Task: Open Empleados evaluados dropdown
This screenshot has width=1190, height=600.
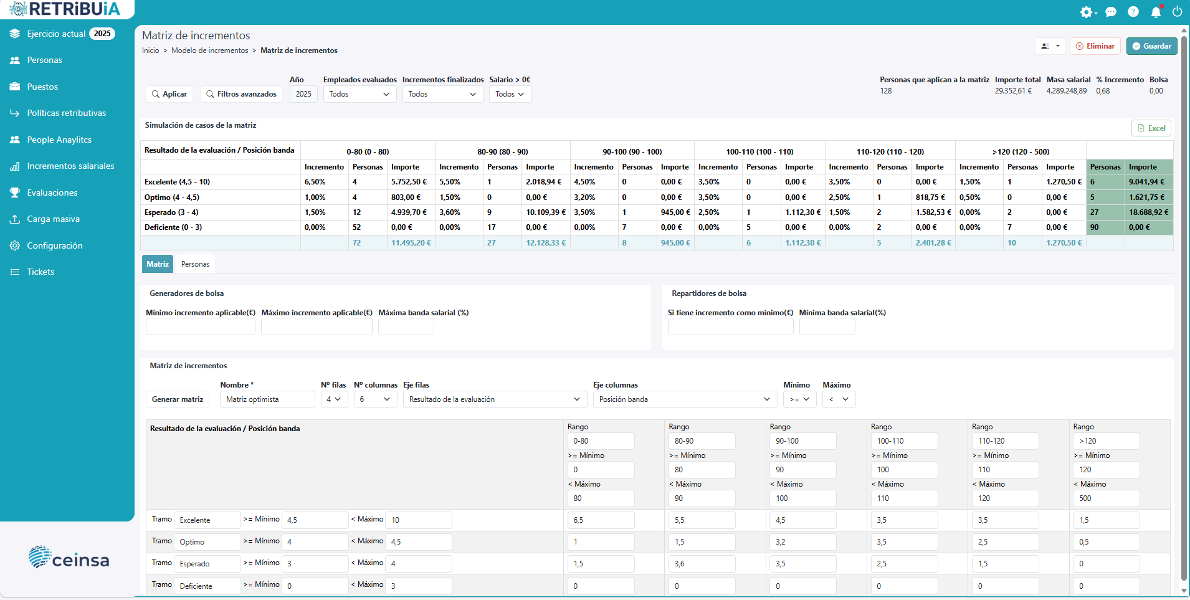Action: click(x=359, y=94)
